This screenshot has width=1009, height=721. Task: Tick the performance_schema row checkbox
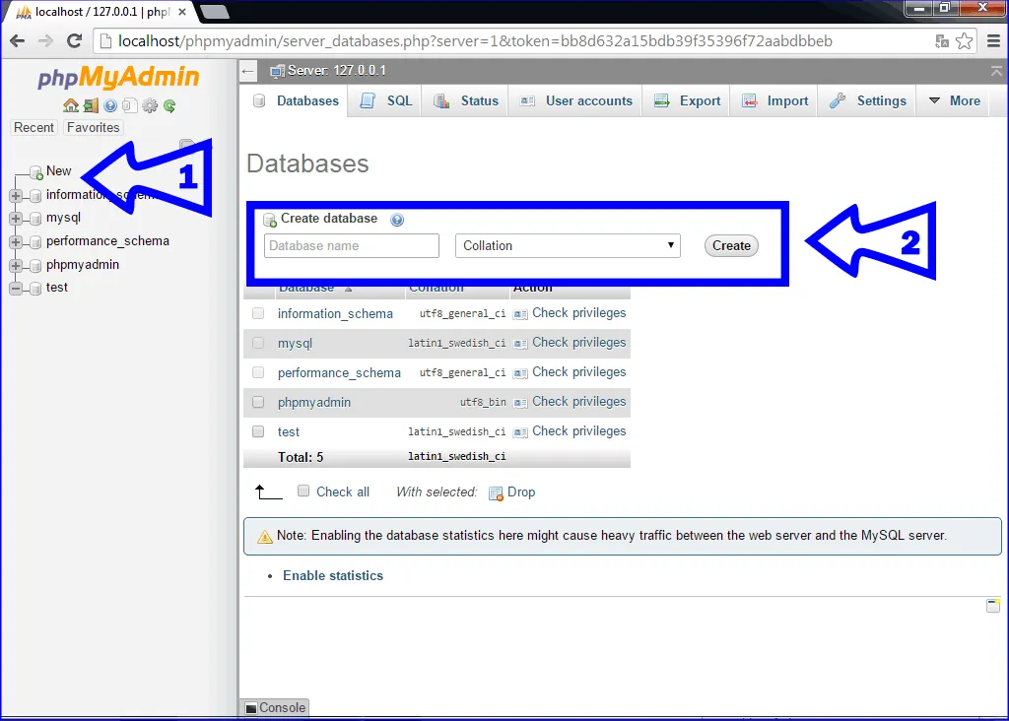(x=258, y=372)
